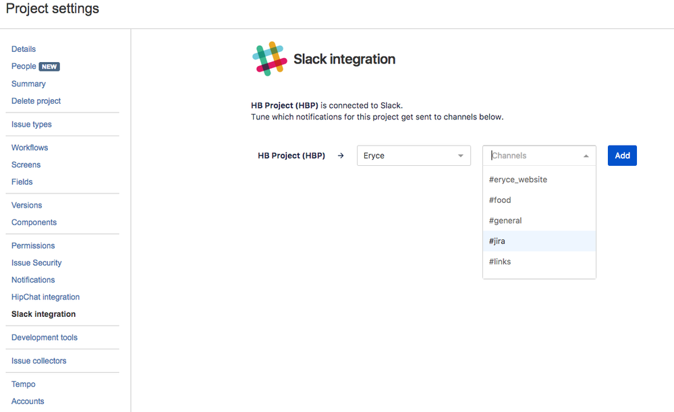
Task: Open Accounts in sidebar
Action: click(x=28, y=401)
